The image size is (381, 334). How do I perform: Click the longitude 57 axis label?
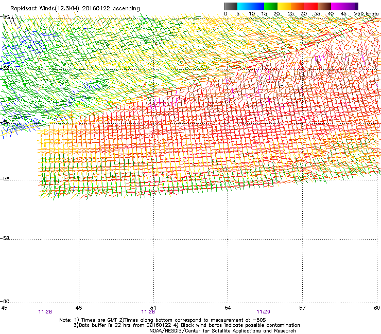tap(302, 308)
